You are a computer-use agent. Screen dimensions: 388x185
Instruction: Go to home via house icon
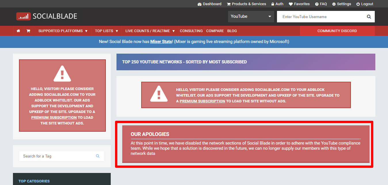[18, 31]
